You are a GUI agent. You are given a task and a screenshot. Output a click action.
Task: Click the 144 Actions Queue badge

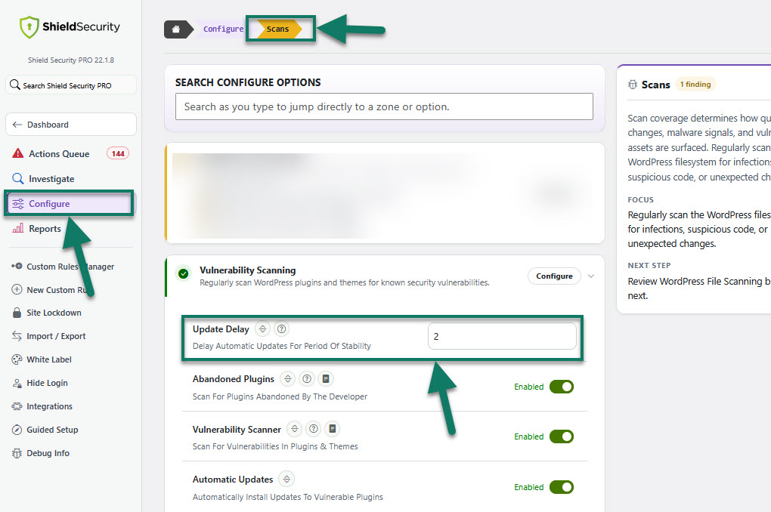118,153
